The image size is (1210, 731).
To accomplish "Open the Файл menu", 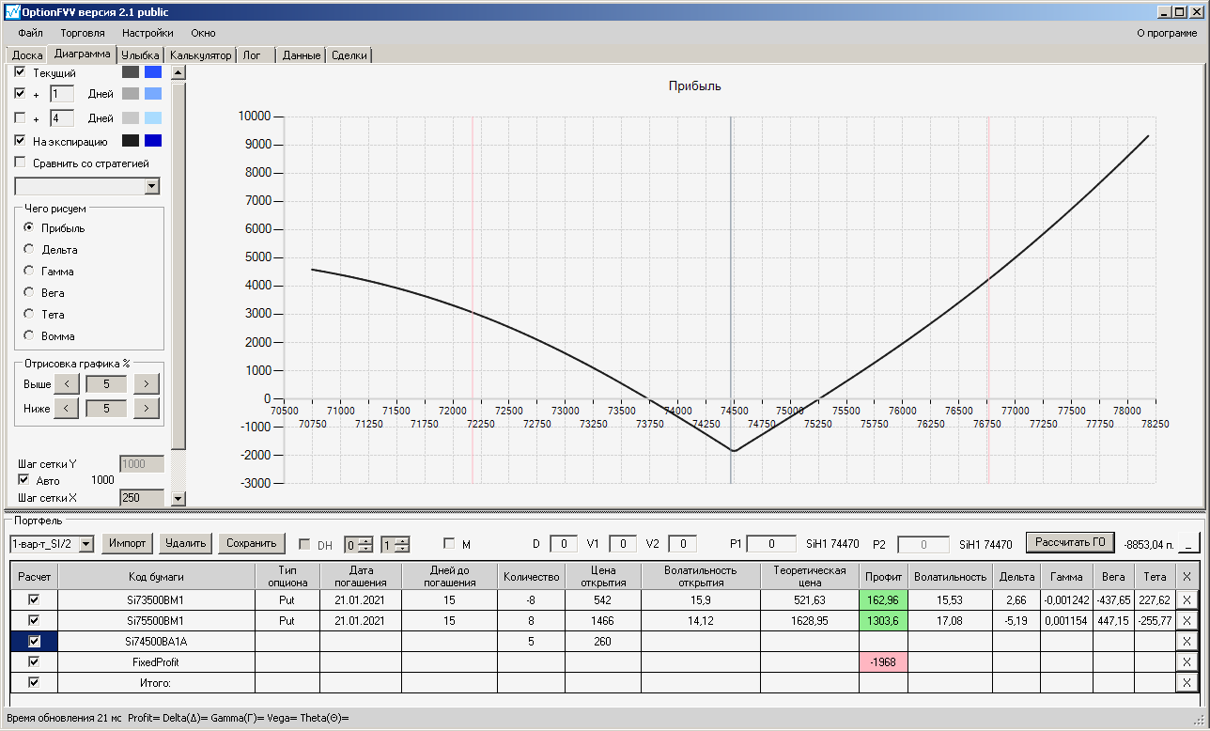I will (30, 33).
